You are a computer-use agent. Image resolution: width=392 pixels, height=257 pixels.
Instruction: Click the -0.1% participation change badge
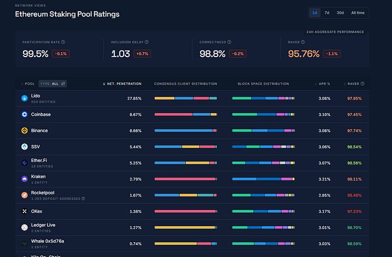[60, 54]
